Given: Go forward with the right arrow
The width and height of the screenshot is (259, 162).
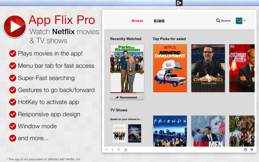Looking at the screenshot, I should coord(112,150).
